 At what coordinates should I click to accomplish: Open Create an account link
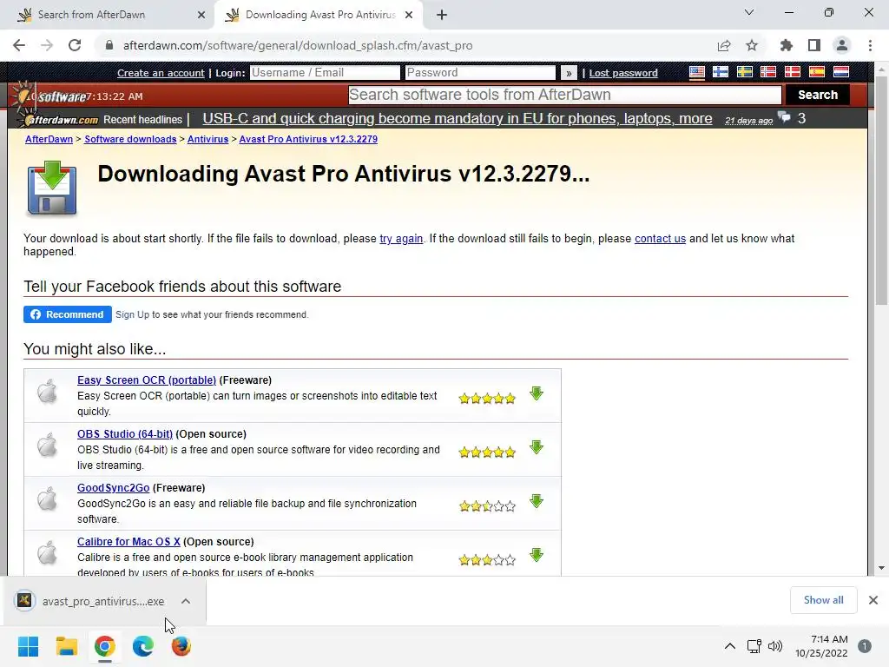[x=161, y=73]
